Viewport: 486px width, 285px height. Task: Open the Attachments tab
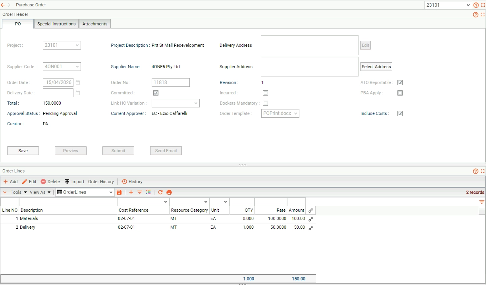point(95,24)
